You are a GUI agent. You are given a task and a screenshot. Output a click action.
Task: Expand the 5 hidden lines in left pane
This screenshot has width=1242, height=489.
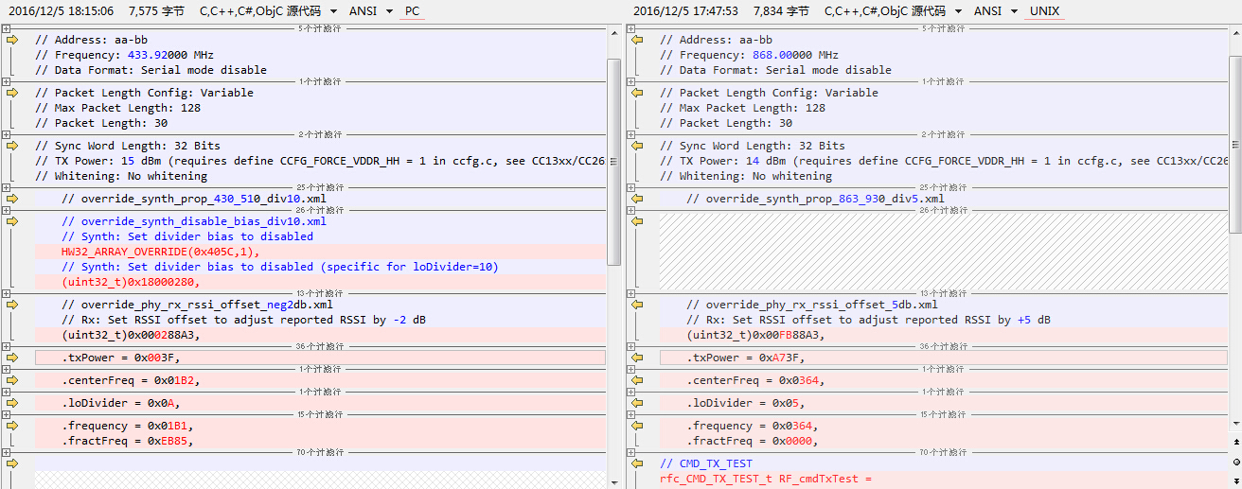click(7, 28)
